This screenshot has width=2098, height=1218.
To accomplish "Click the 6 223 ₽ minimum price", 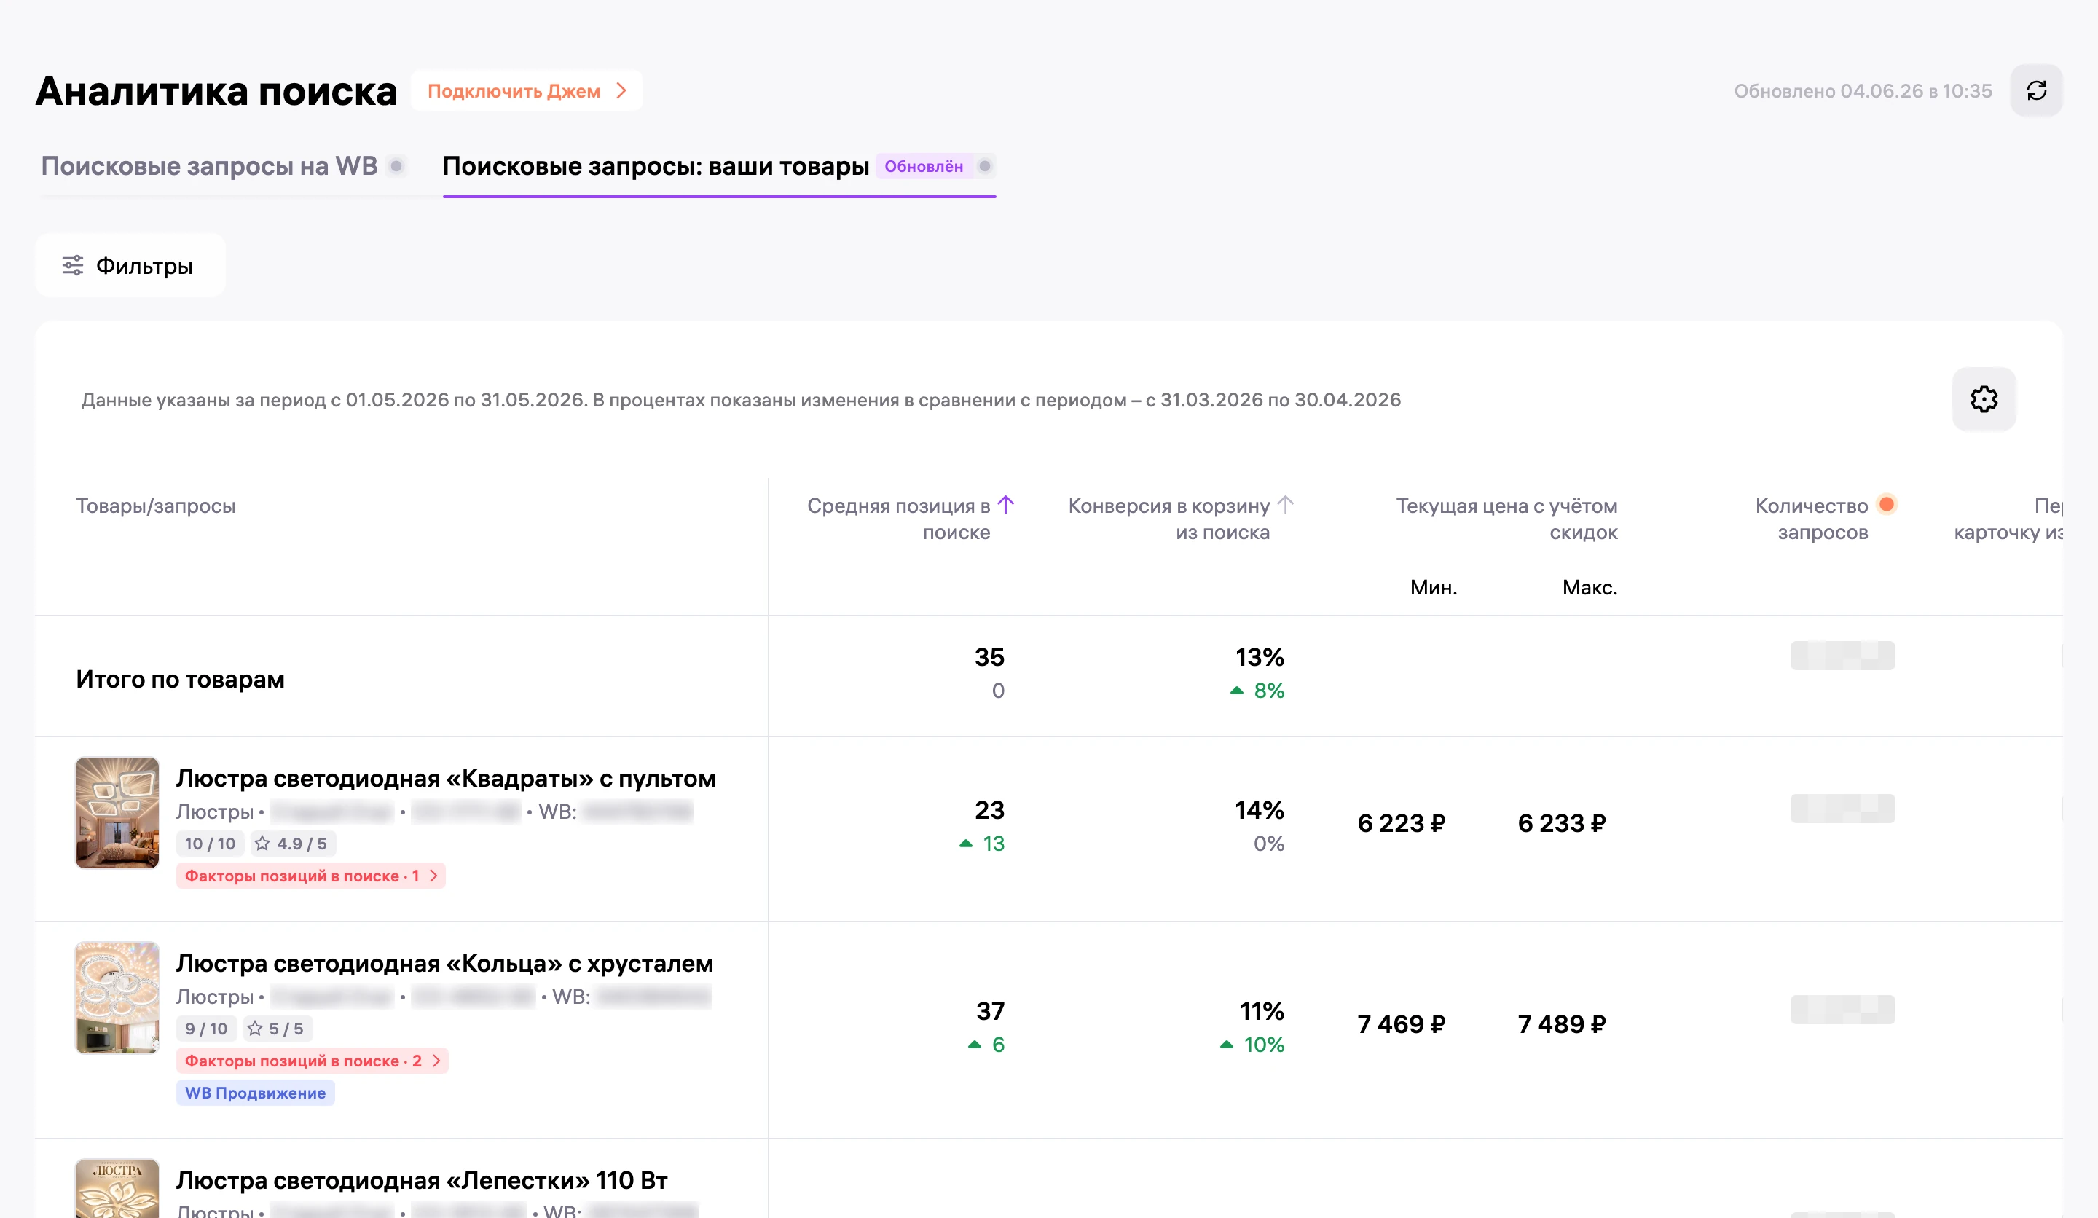I will (1401, 823).
